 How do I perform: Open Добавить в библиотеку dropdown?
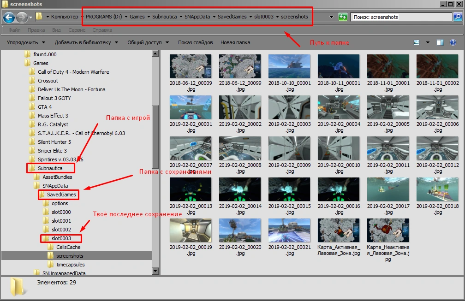pos(86,42)
